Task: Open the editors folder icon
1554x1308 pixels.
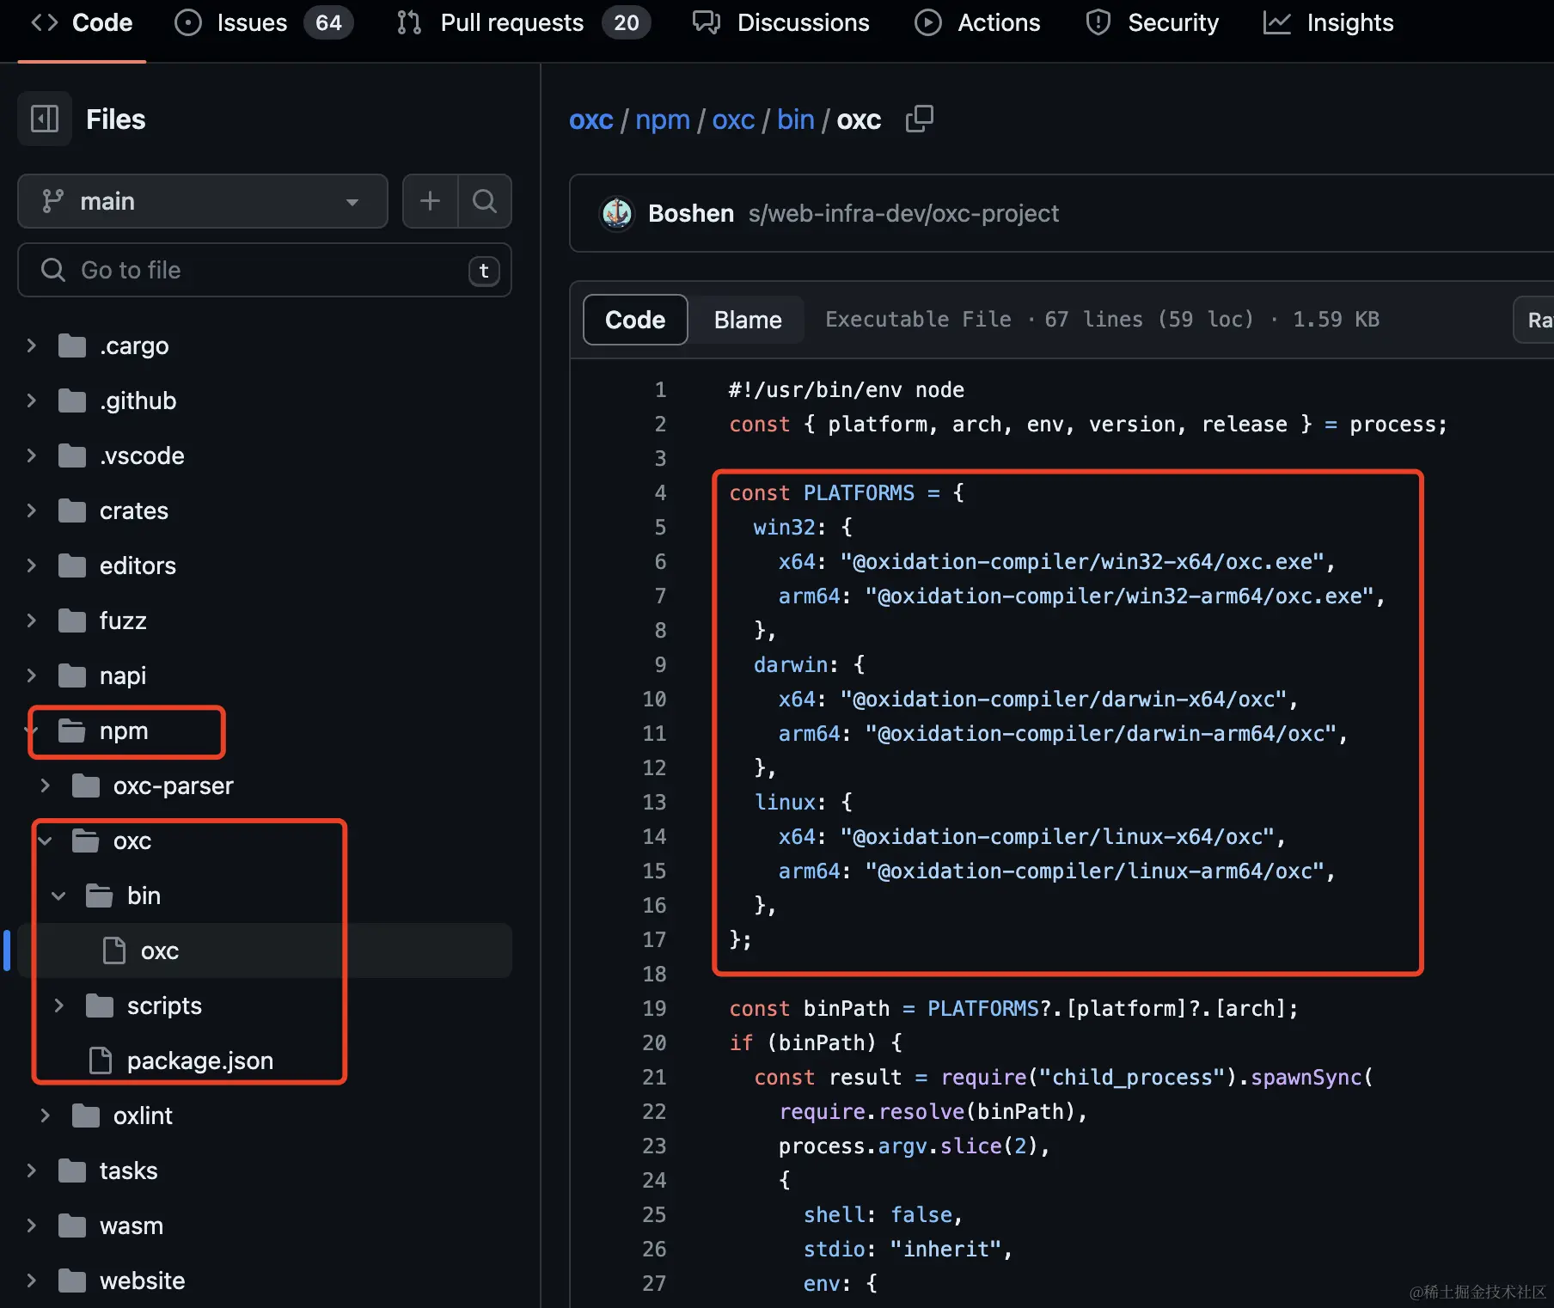Action: 72,565
